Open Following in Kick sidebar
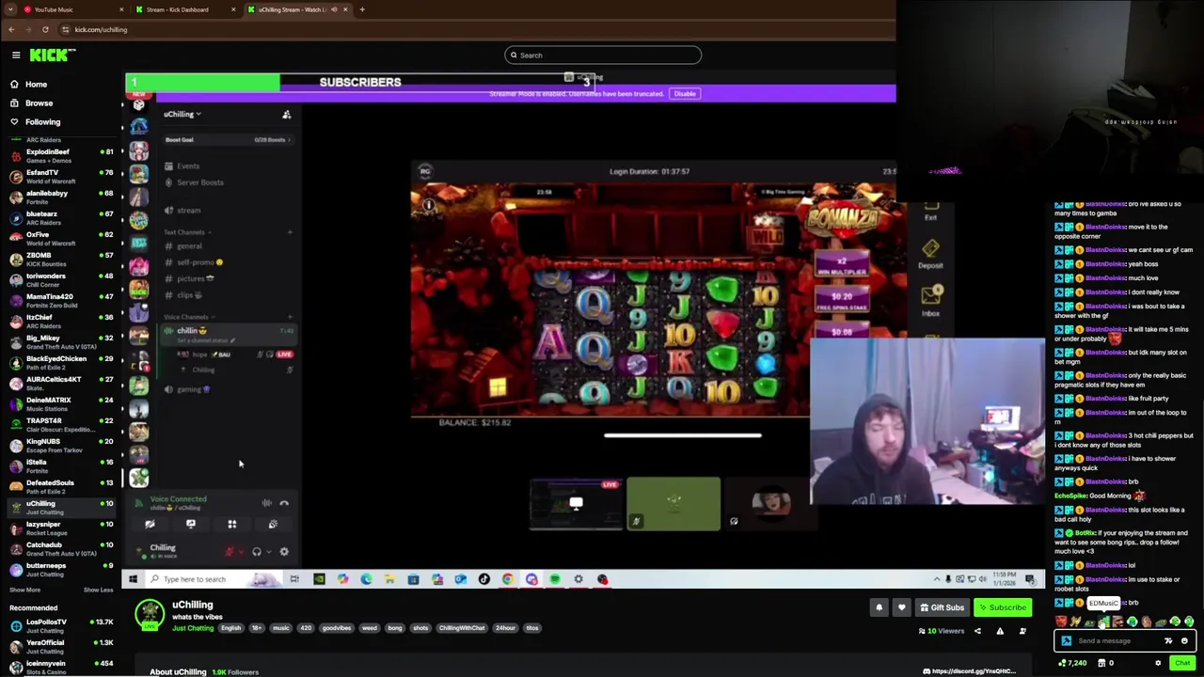The image size is (1204, 677). click(x=42, y=121)
